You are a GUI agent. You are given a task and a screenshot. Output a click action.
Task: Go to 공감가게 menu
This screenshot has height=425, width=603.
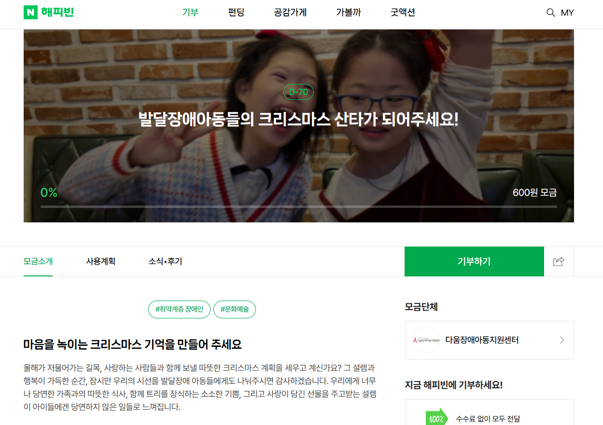click(x=290, y=13)
